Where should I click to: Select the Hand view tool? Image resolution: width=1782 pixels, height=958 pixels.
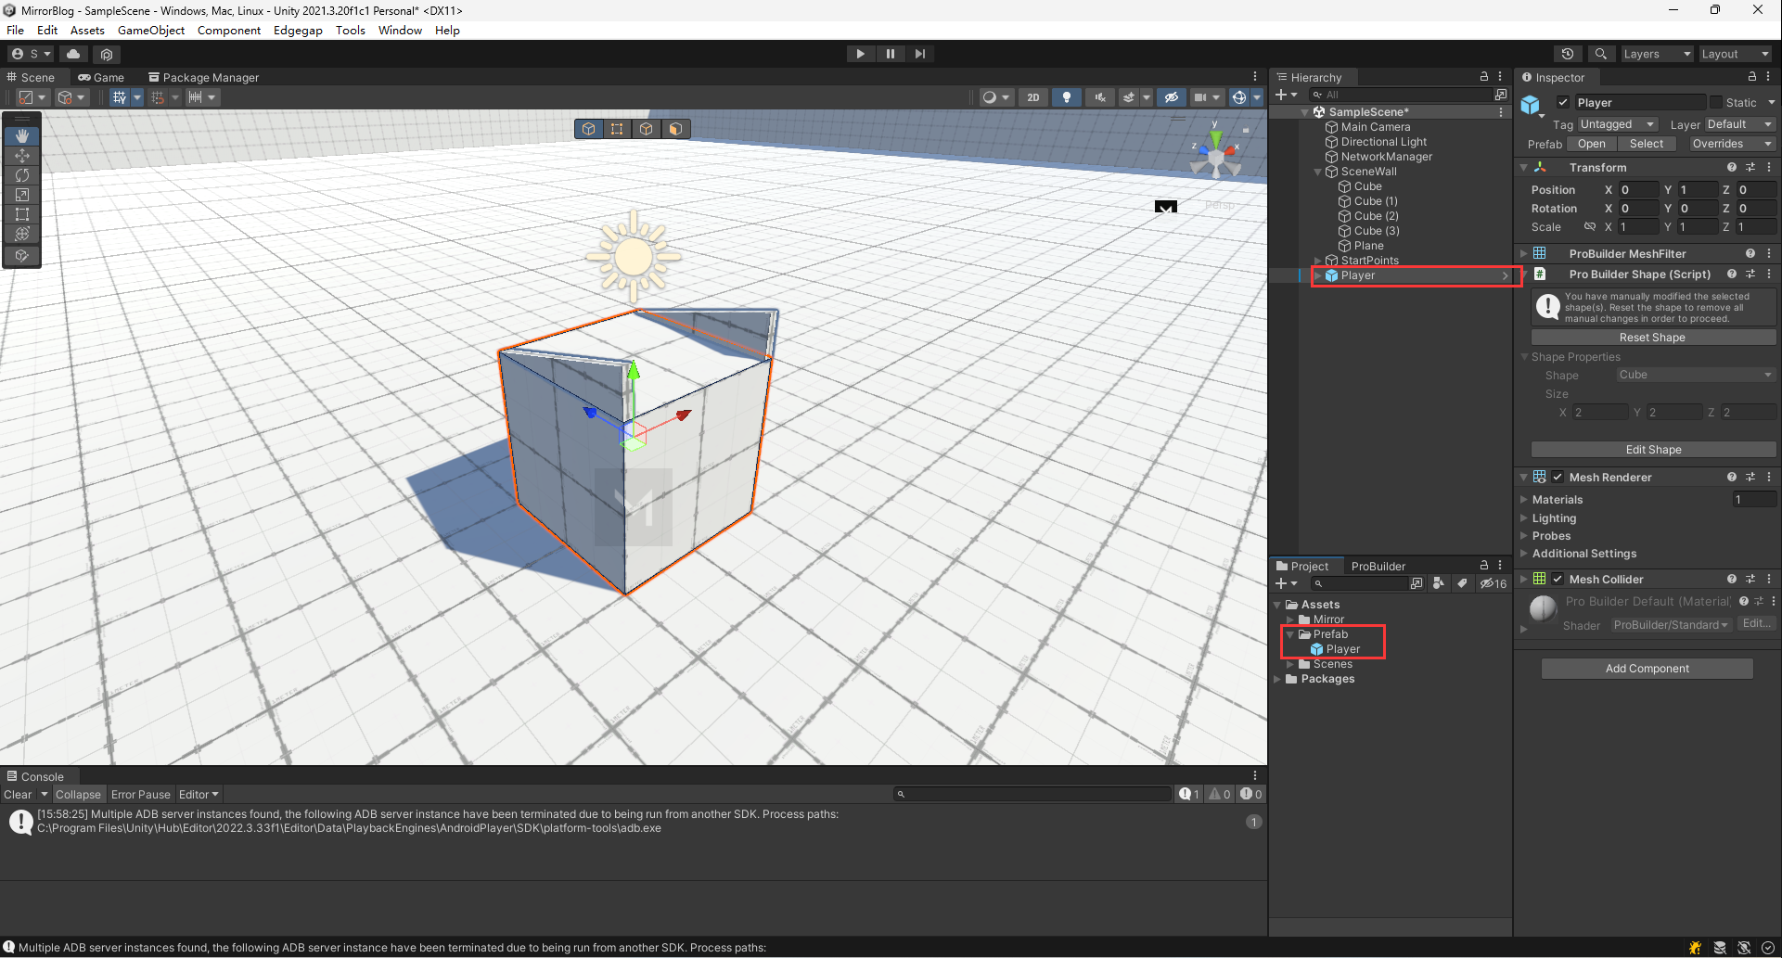point(22,136)
